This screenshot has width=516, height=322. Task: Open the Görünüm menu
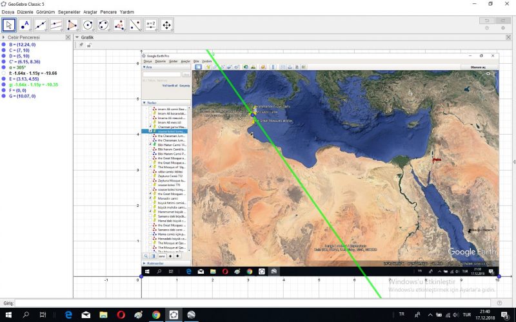[45, 12]
